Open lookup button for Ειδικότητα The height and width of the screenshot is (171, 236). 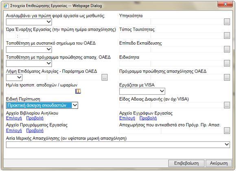227,63
